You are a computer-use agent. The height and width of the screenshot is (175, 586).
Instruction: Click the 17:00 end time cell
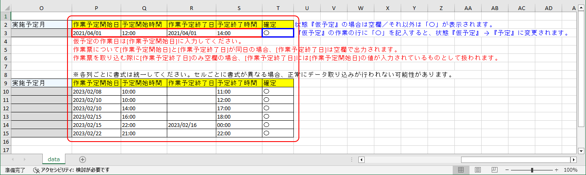point(239,108)
